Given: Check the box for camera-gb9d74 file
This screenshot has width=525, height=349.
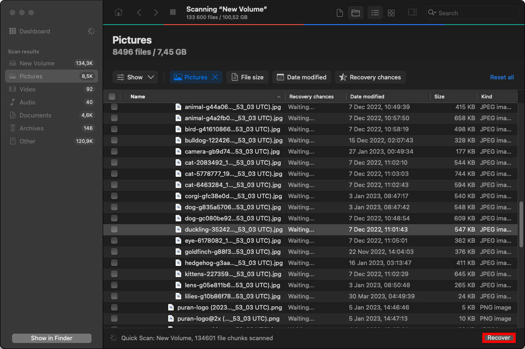Looking at the screenshot, I should point(114,151).
